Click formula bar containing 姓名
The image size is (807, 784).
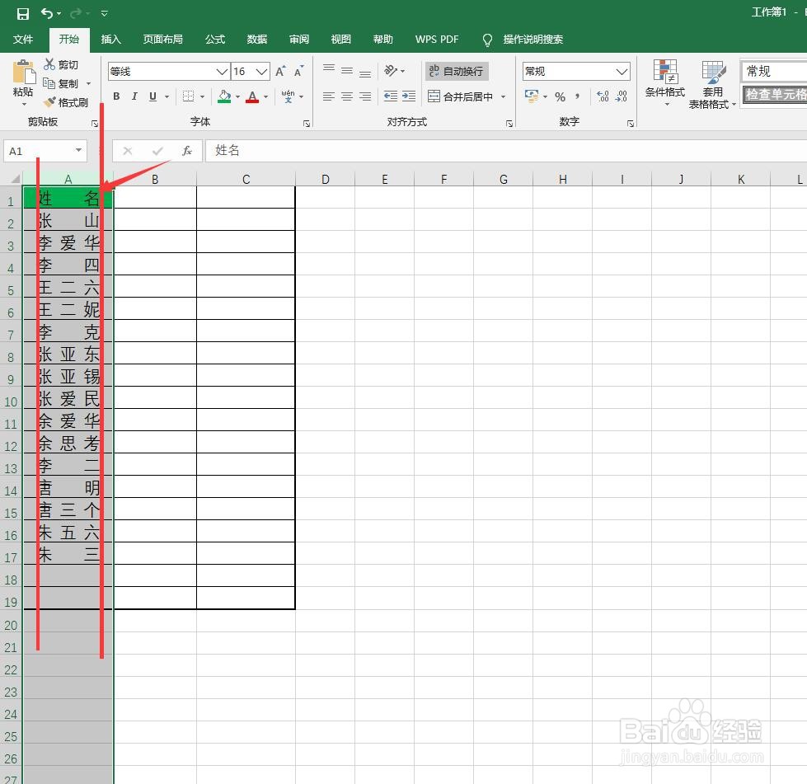(506, 151)
